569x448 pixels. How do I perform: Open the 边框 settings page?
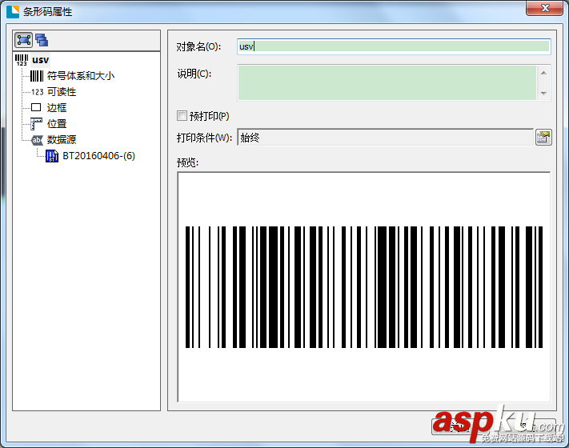57,108
